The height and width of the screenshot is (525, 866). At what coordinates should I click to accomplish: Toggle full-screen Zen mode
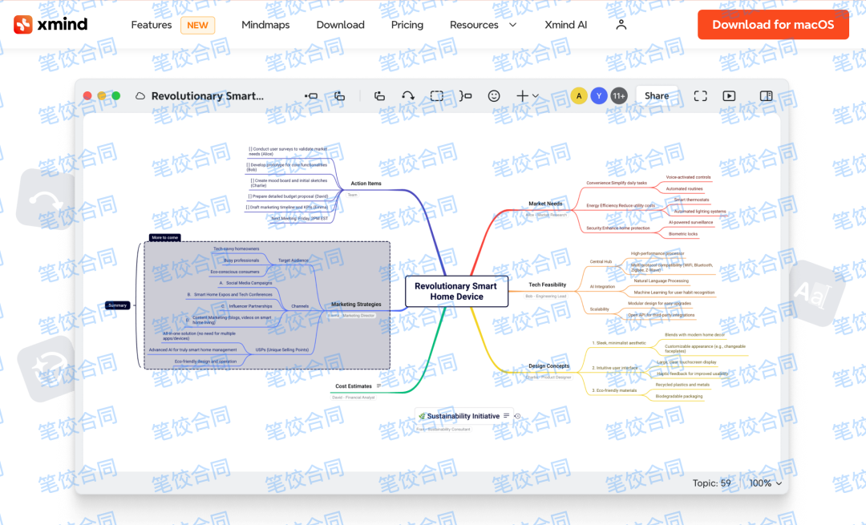700,96
